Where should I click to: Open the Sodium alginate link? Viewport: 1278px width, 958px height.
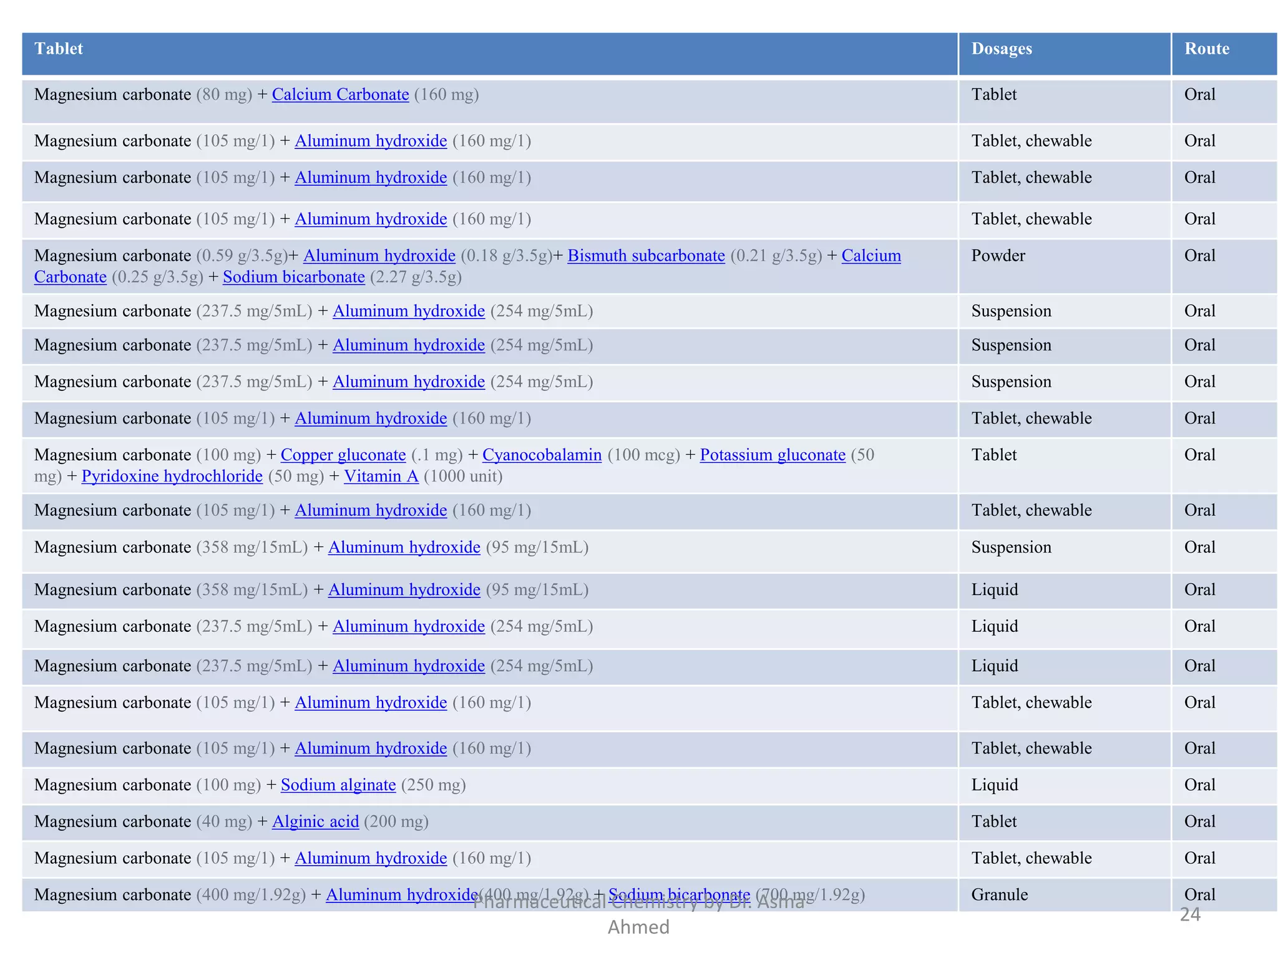click(x=338, y=785)
